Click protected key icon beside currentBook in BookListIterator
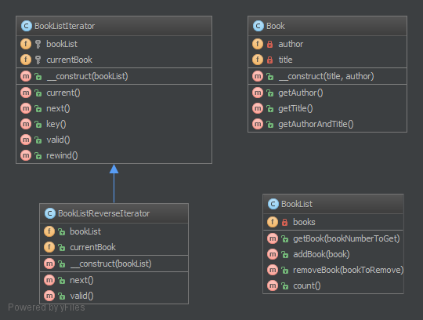The width and height of the screenshot is (423, 320). pyautogui.click(x=38, y=60)
